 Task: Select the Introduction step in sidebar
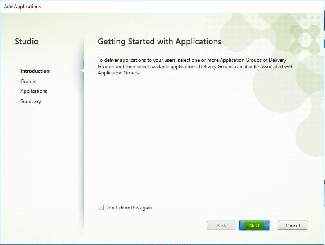click(x=35, y=71)
